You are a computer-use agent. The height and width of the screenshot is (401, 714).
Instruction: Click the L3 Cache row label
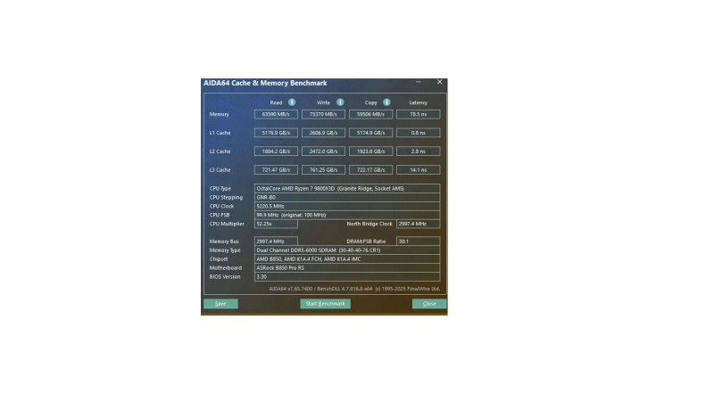220,170
